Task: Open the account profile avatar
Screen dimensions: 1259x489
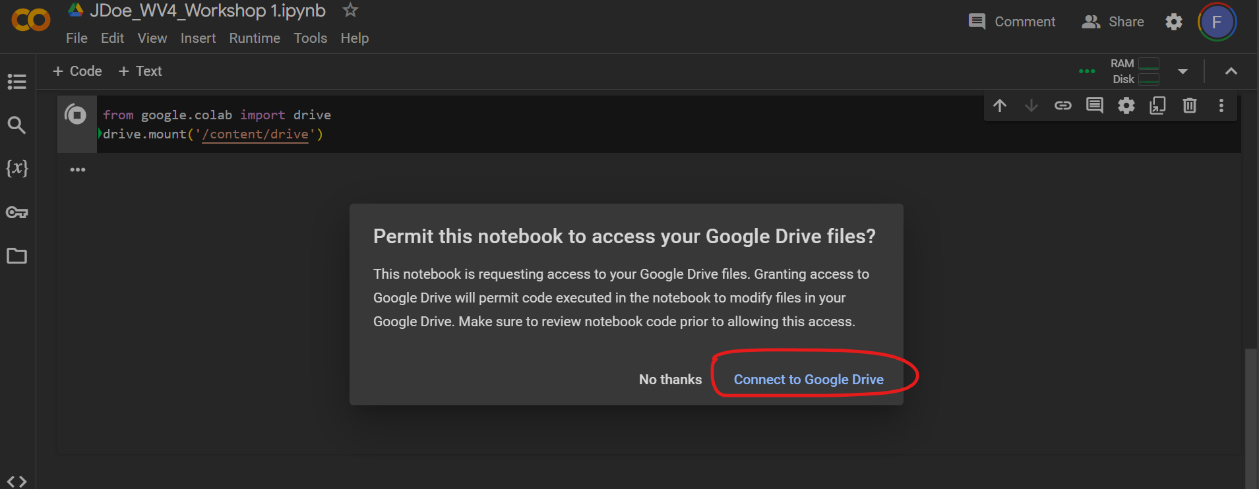Action: pyautogui.click(x=1216, y=22)
